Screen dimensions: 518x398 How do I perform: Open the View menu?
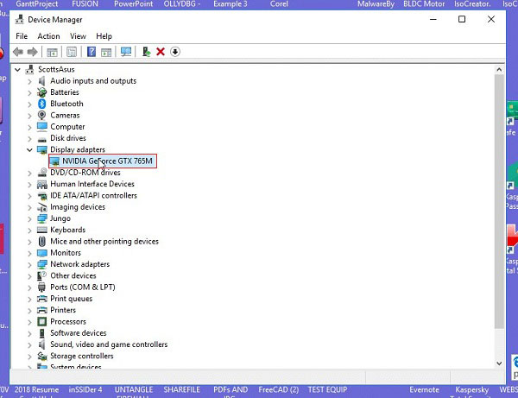coord(78,36)
